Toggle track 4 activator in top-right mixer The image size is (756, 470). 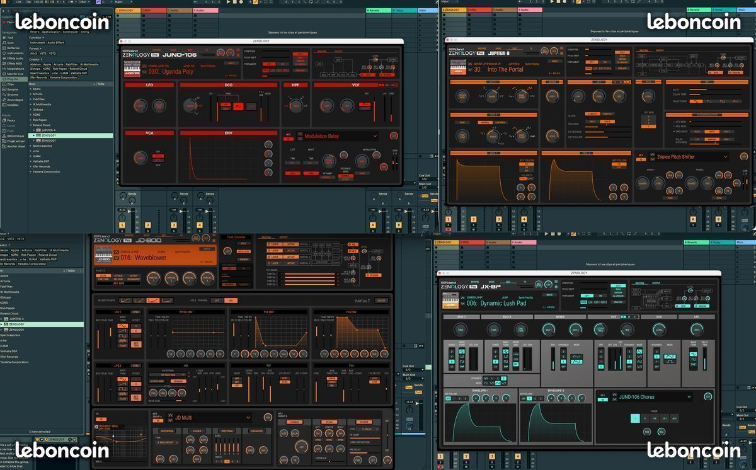point(524,219)
